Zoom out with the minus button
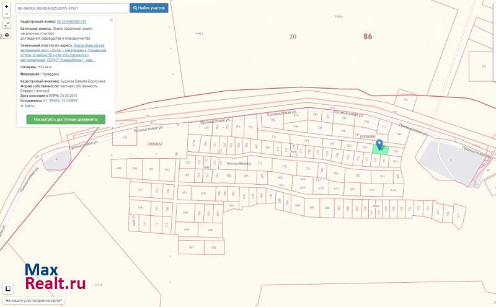 point(6,14)
